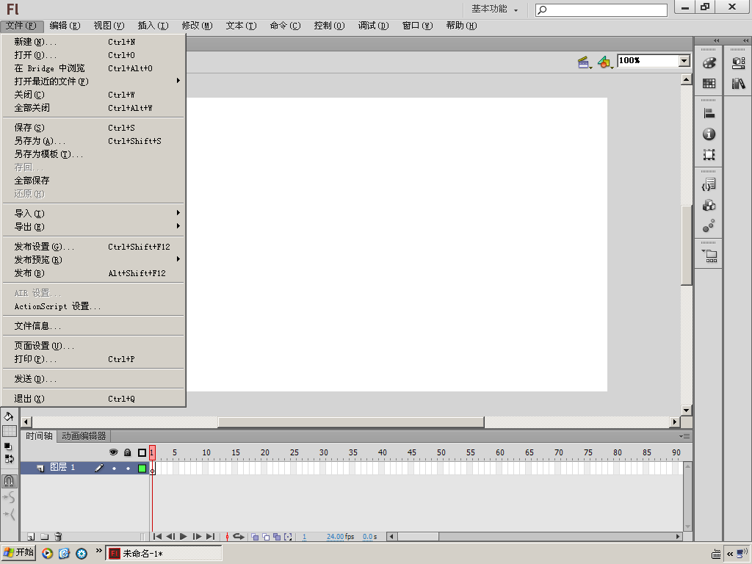Click the play button in timeline
This screenshot has width=752, height=564.
[x=183, y=537]
